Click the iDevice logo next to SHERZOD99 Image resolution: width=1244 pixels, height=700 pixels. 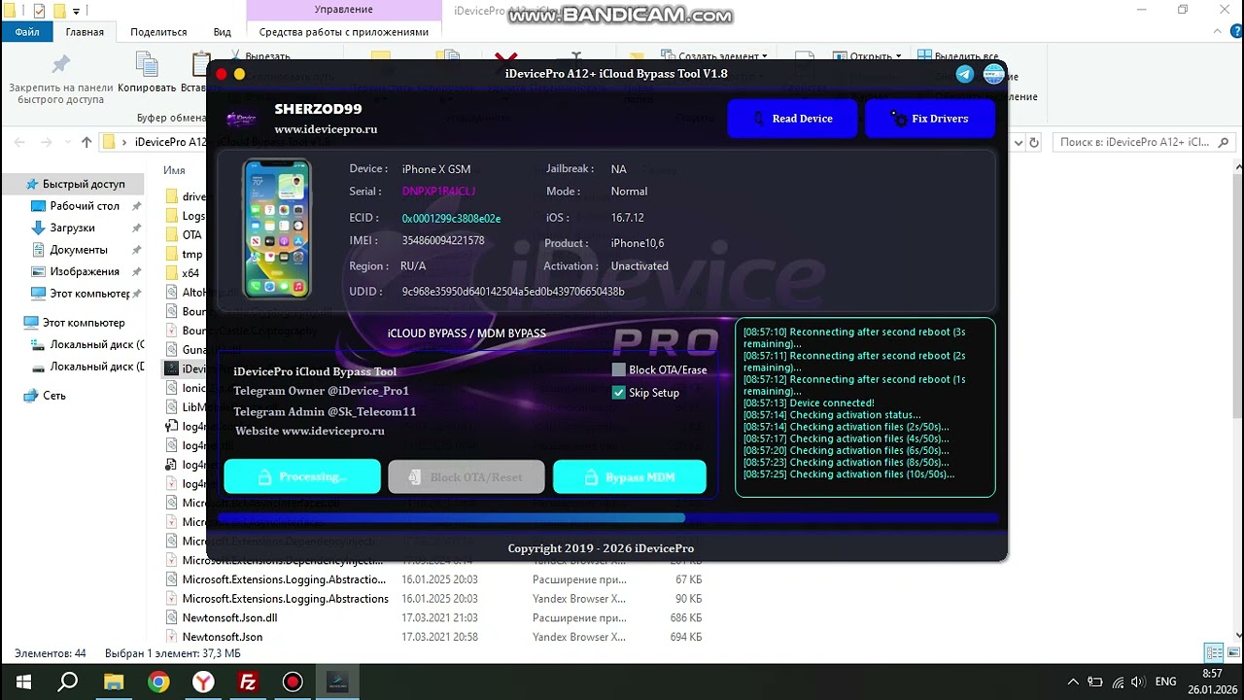[241, 119]
